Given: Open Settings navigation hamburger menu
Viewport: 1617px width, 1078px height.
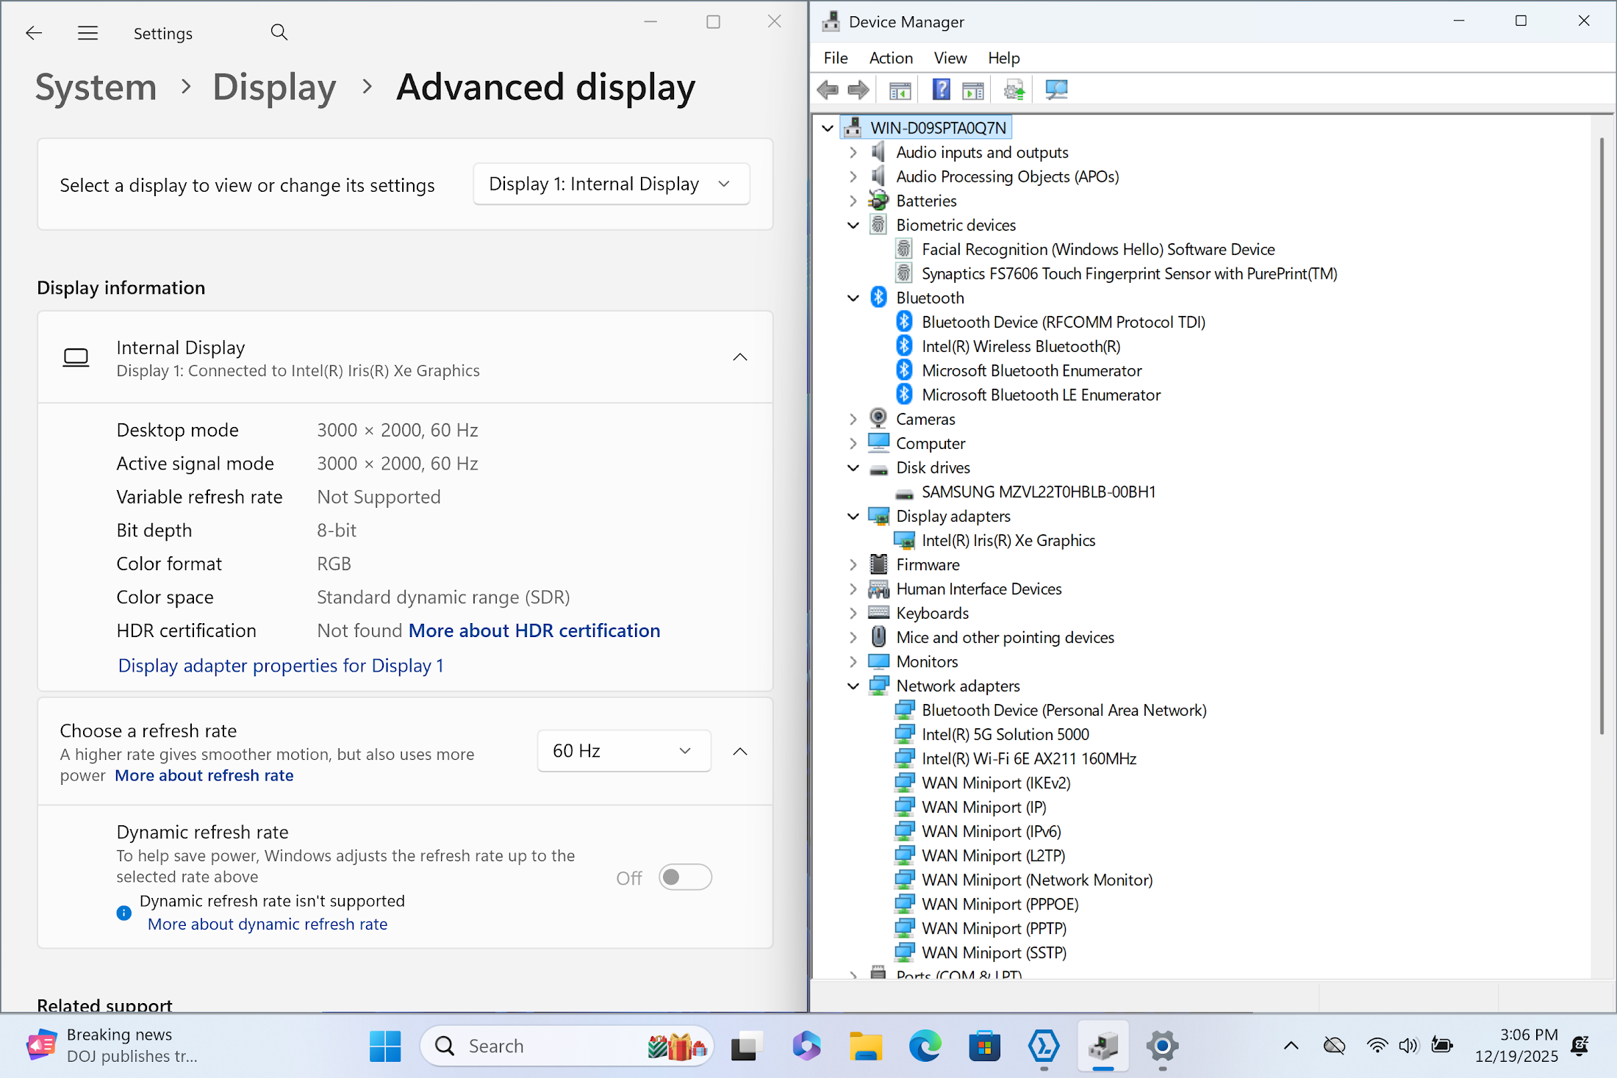Looking at the screenshot, I should (x=88, y=33).
